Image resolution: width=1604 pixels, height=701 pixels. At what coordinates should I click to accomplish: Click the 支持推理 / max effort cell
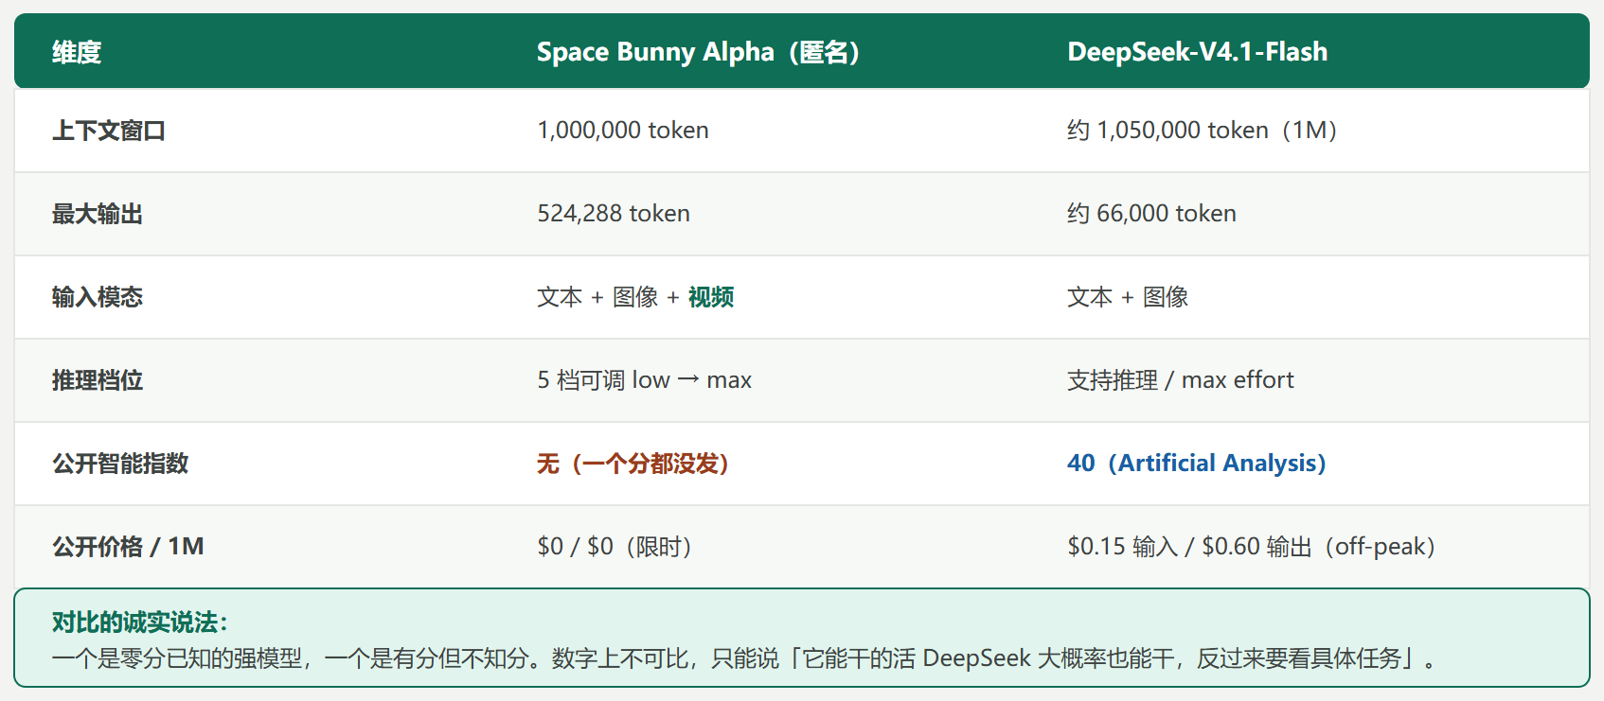(x=1180, y=380)
